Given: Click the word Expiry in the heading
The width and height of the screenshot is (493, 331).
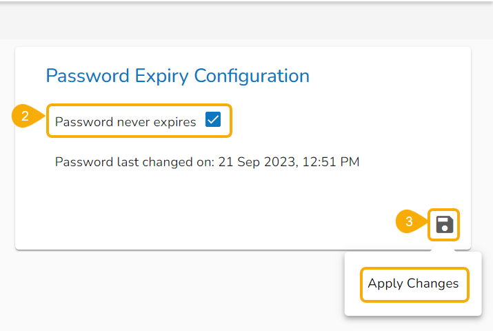Looking at the screenshot, I should tap(157, 75).
